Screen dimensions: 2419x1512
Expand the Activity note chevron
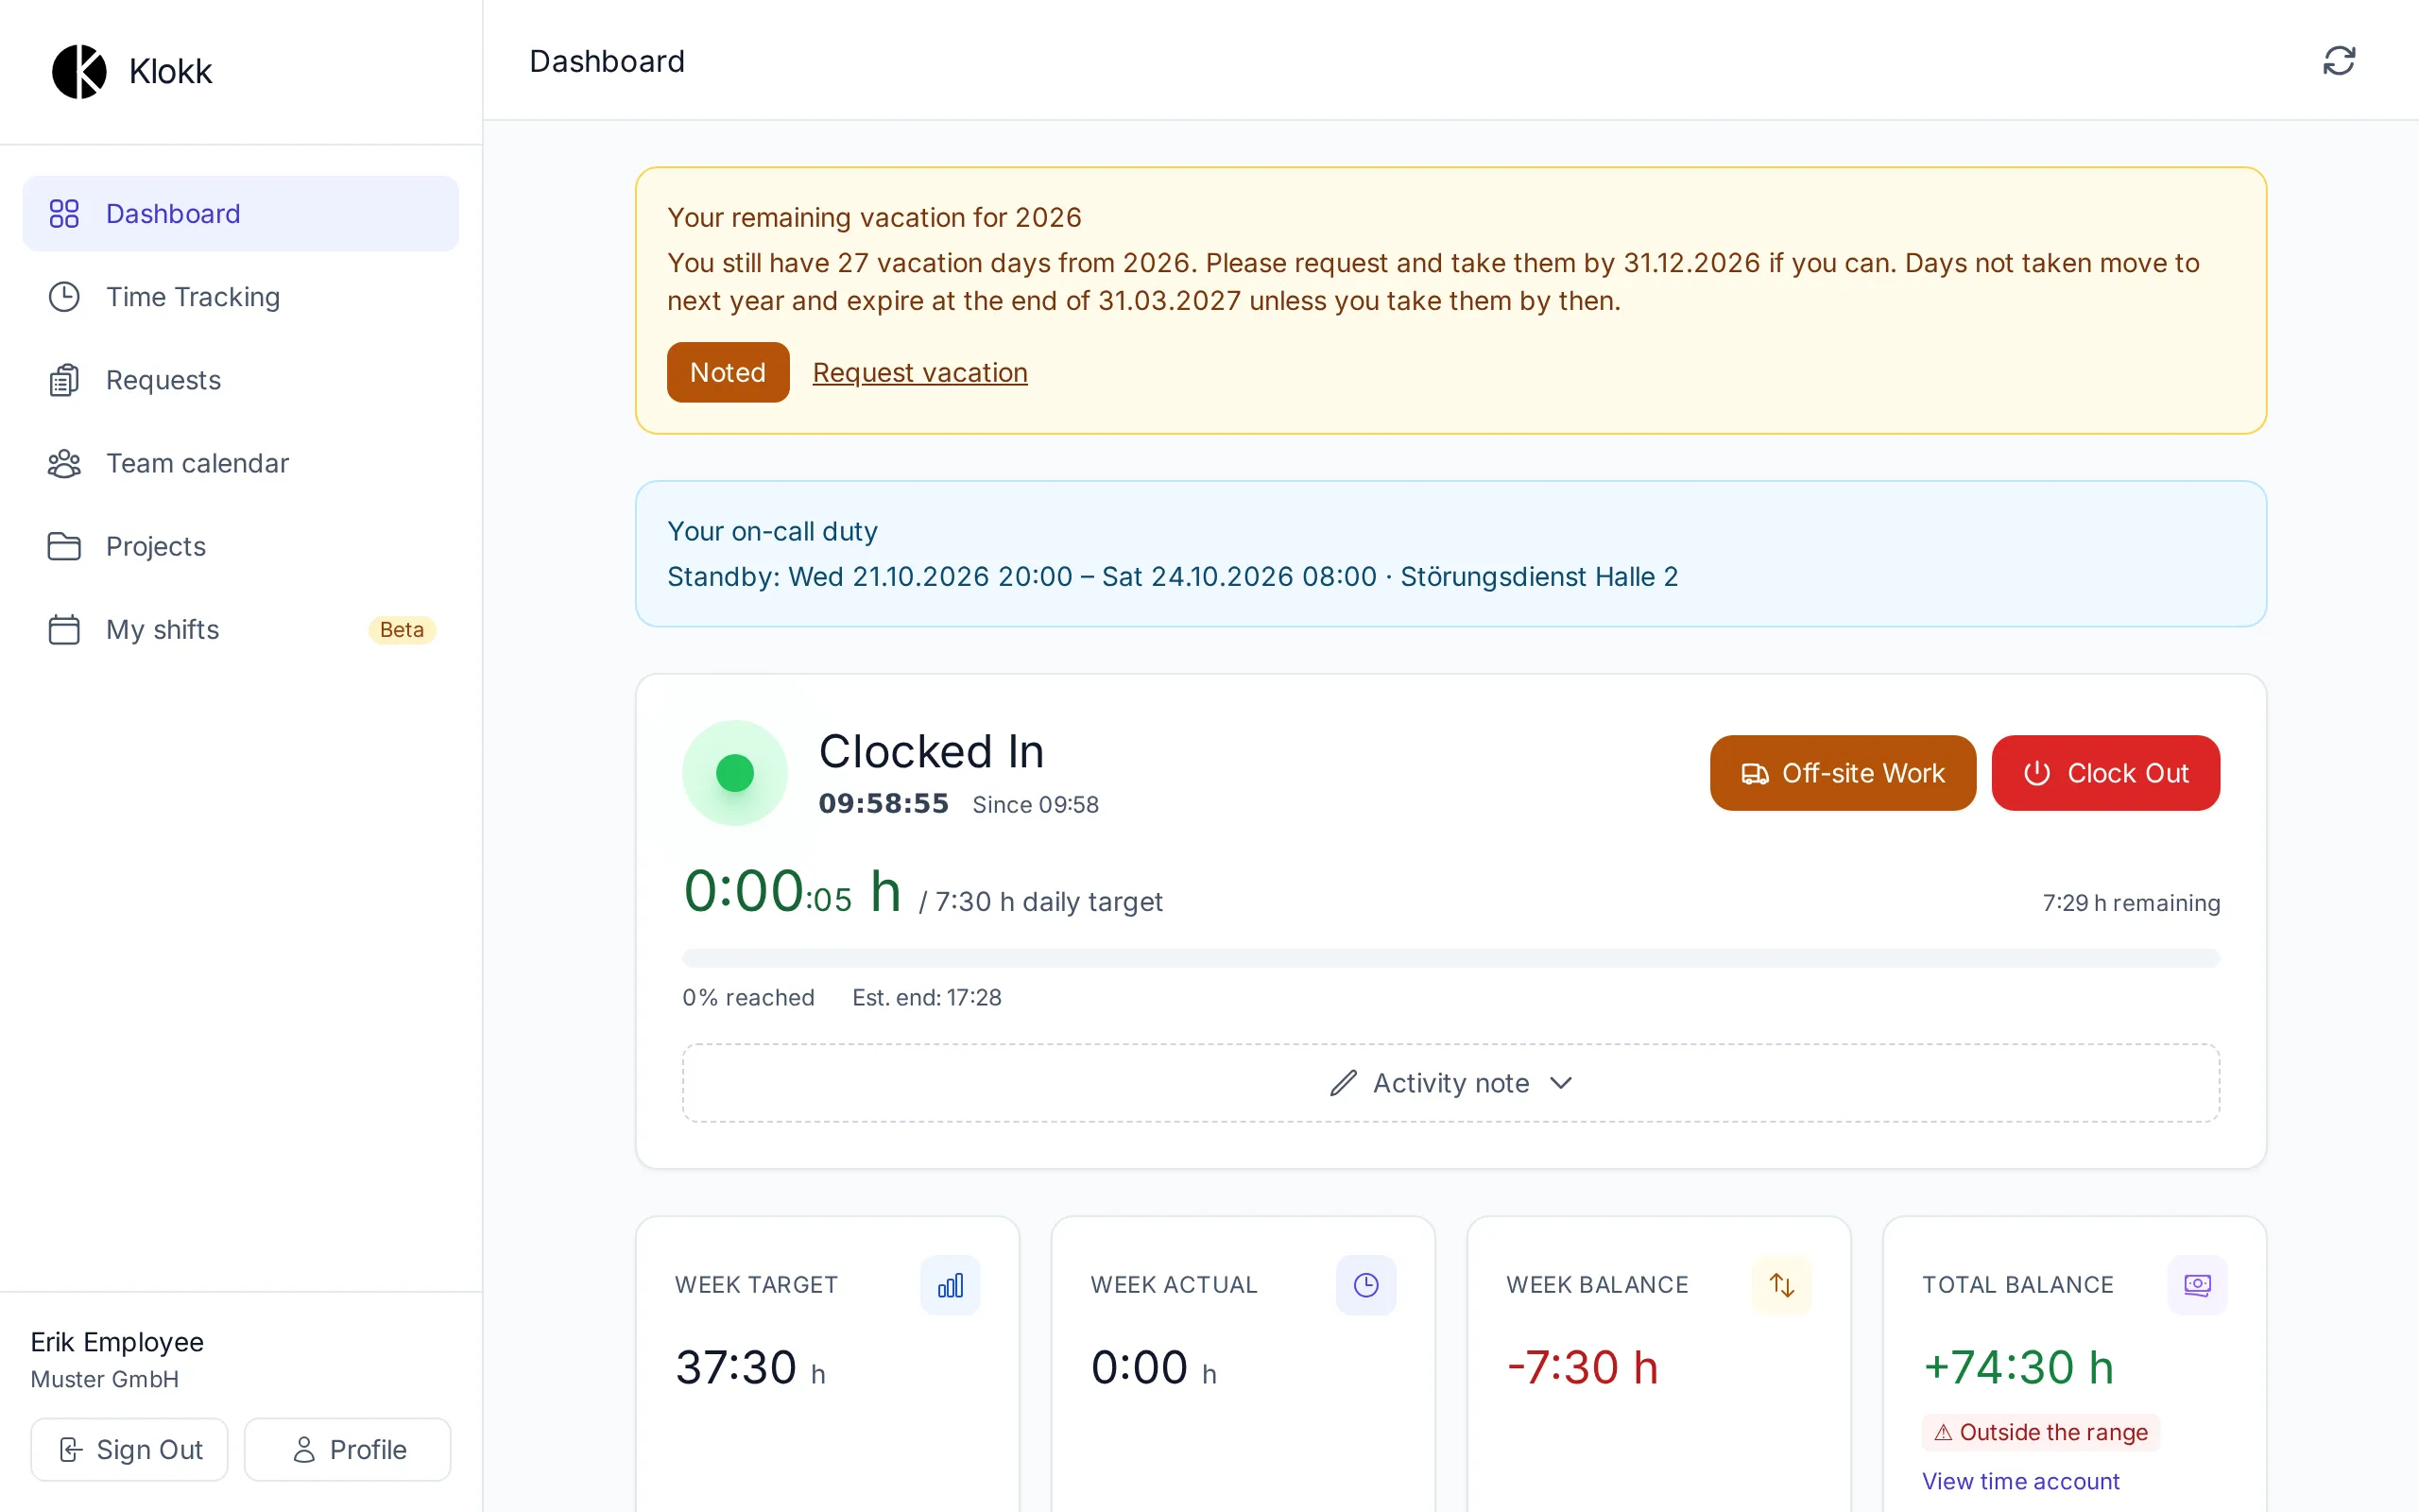point(1560,1083)
